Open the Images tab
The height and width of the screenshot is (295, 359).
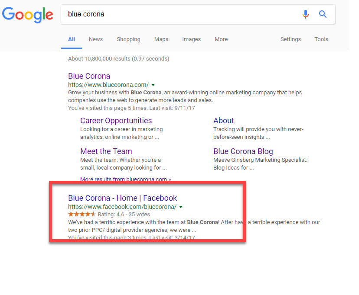point(191,39)
